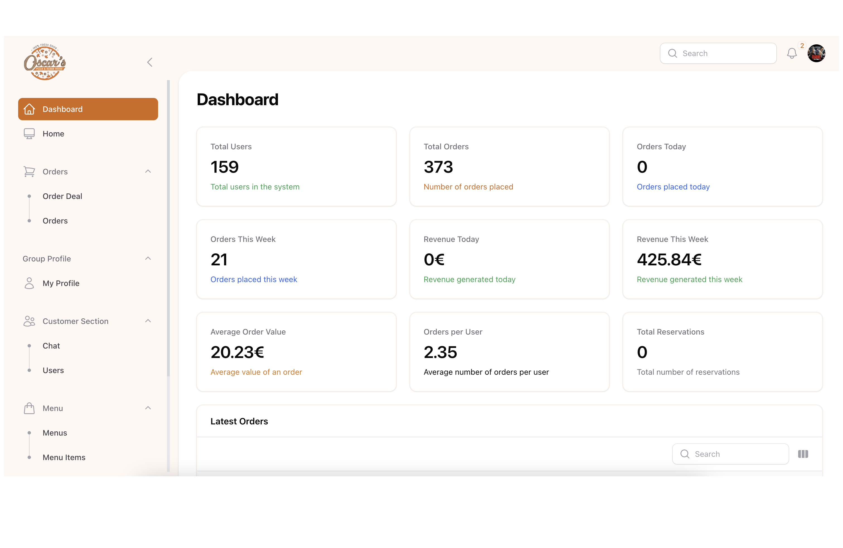Click 'Orders placed today' text
This screenshot has height=548, width=843.
[673, 187]
